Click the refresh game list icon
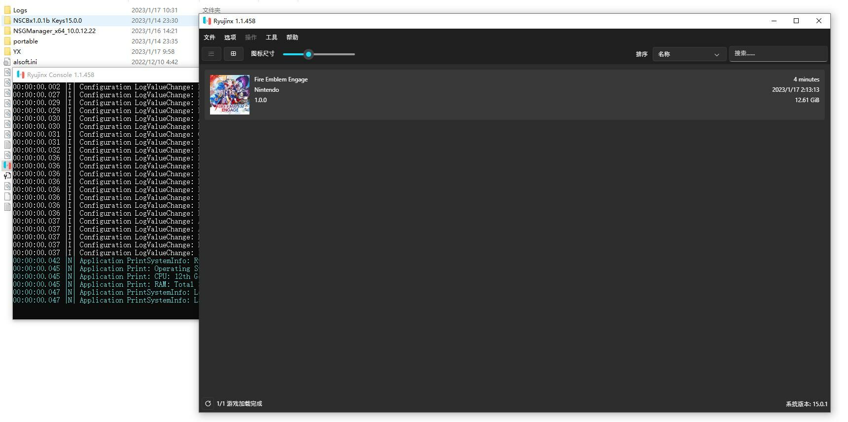The width and height of the screenshot is (848, 422). pyautogui.click(x=208, y=404)
